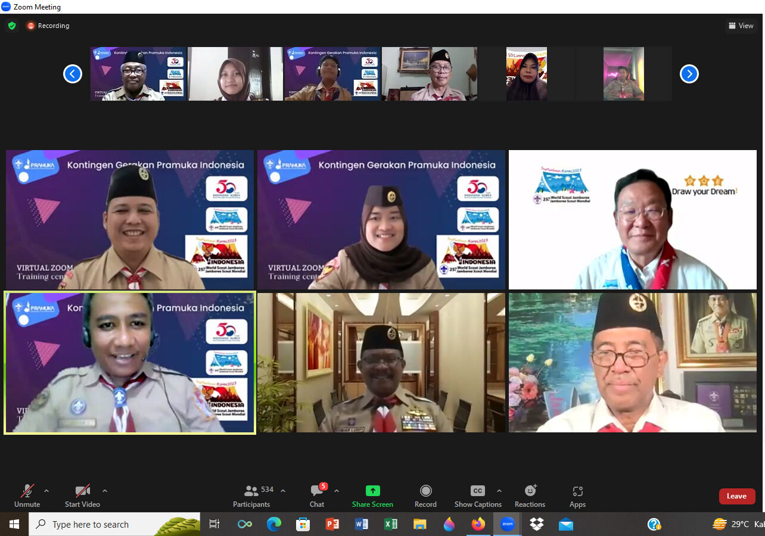
Task: Click the Show Captions button
Action: (x=477, y=496)
